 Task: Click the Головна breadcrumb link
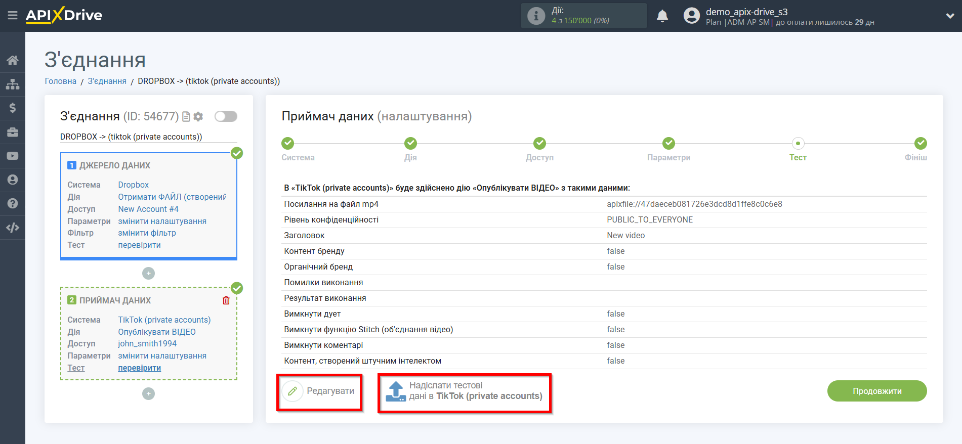[x=61, y=81]
